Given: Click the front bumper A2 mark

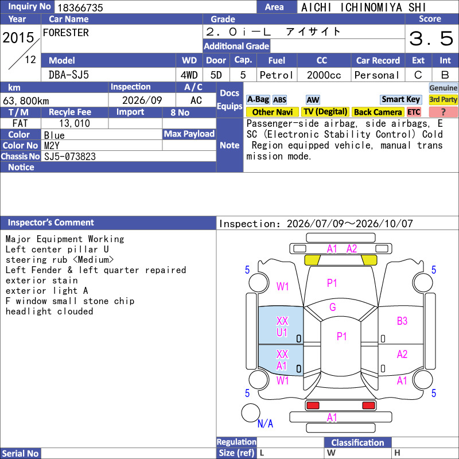Looking at the screenshot, I should click(352, 249).
